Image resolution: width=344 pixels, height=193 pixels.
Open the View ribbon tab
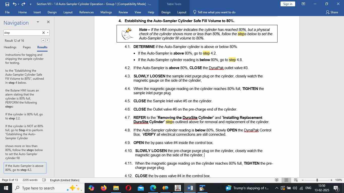click(138, 12)
